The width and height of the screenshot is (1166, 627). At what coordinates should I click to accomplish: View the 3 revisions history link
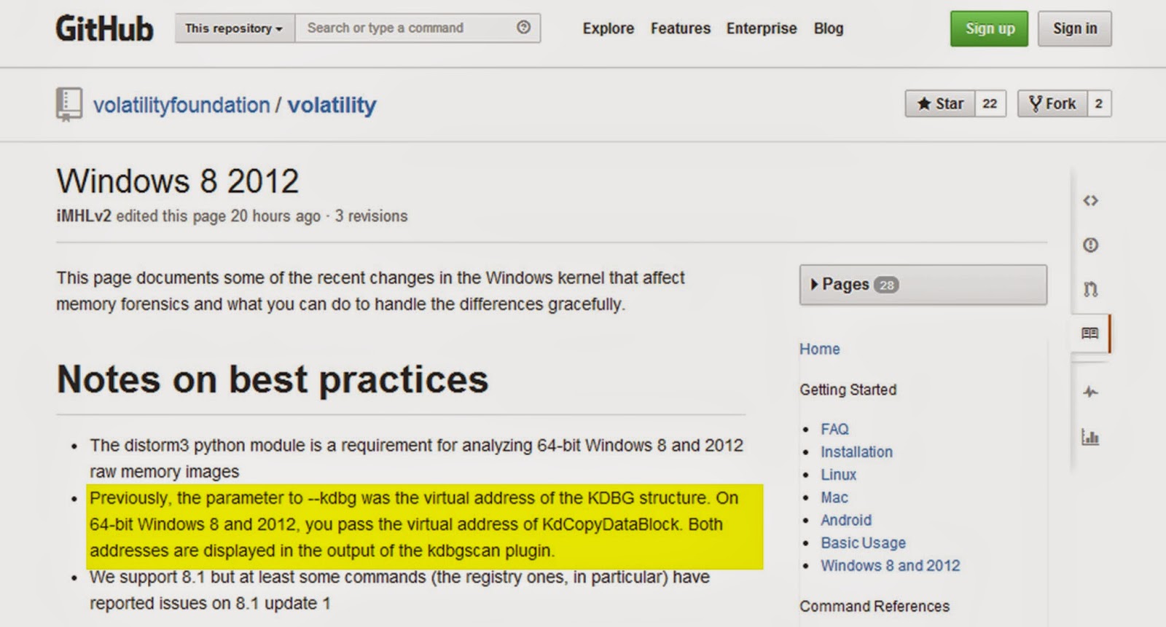(371, 216)
